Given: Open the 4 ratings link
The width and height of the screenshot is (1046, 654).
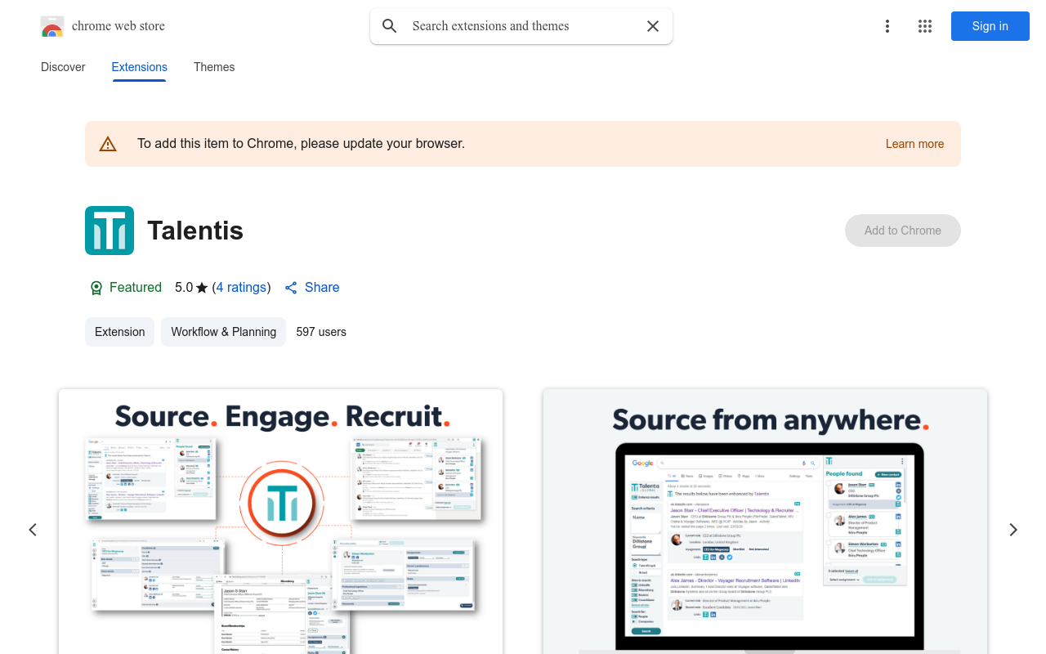Looking at the screenshot, I should click(x=241, y=287).
